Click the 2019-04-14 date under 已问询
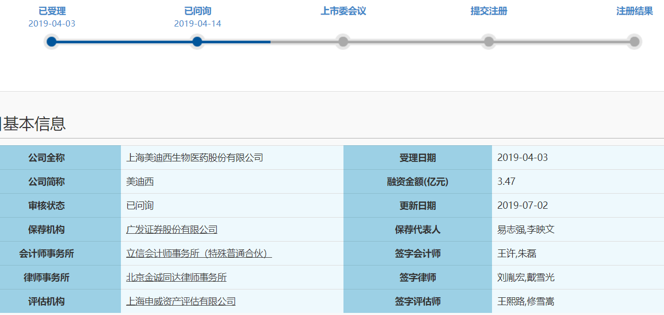 click(x=198, y=23)
